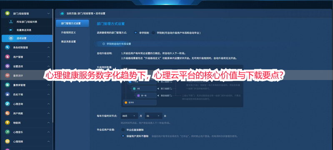Viewport: 333px width, 150px height.
Task: Click the home icon in breadcrumb bar
Action: pyautogui.click(x=62, y=13)
